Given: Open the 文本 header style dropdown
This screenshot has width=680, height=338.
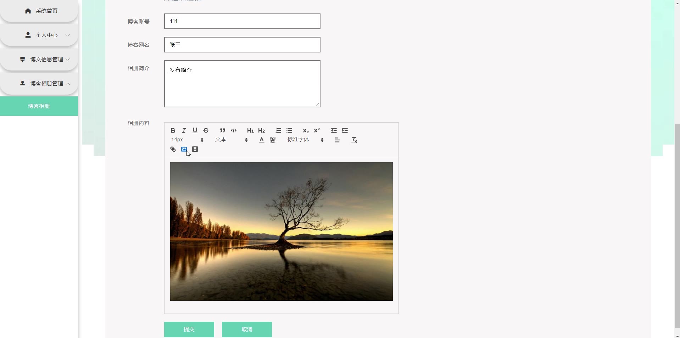Looking at the screenshot, I should point(231,140).
